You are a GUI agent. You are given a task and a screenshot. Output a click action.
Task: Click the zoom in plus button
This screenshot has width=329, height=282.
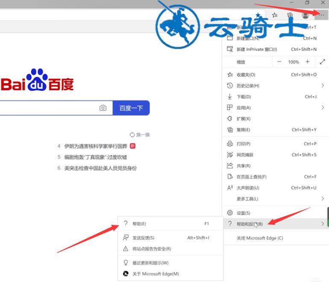(307, 62)
